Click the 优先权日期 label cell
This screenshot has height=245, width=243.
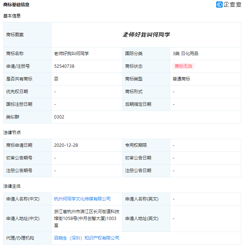(27, 92)
